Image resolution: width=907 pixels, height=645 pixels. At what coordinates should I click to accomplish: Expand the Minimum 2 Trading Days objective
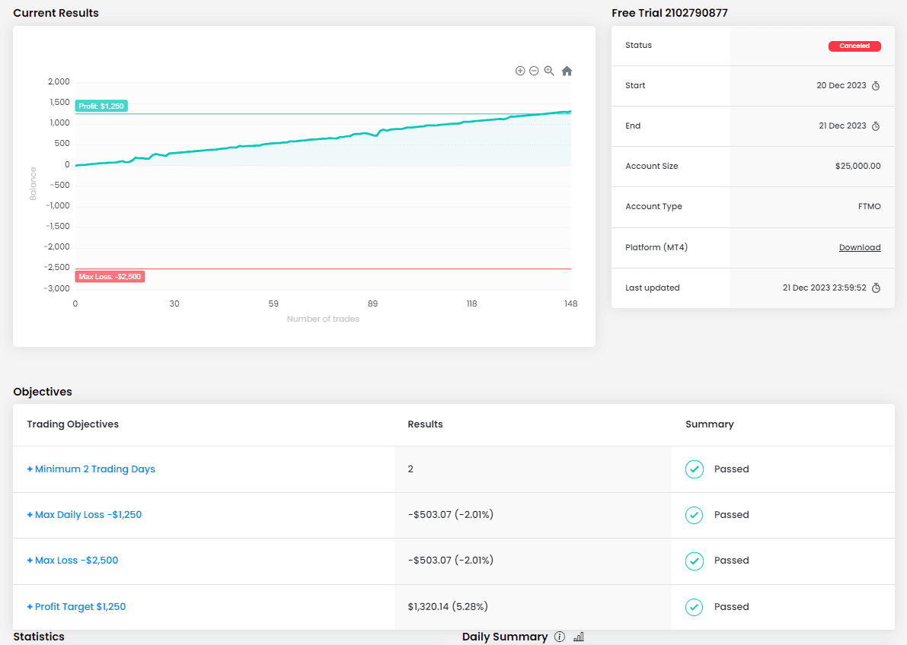[x=91, y=469]
